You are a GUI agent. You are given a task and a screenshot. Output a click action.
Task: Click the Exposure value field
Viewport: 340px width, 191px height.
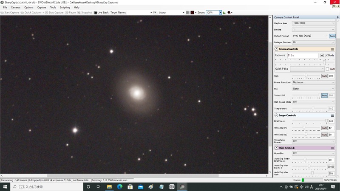click(x=303, y=56)
